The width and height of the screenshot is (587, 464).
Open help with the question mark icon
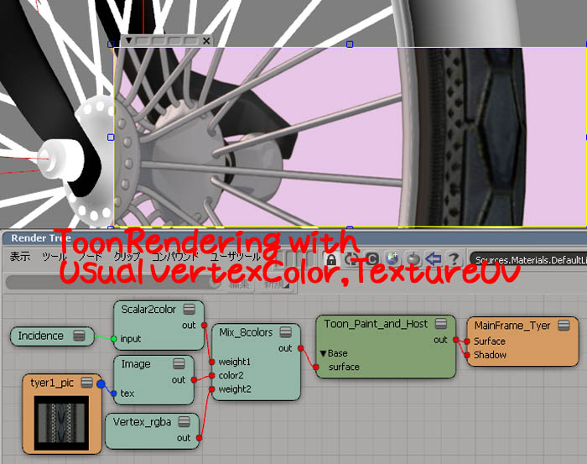point(453,259)
